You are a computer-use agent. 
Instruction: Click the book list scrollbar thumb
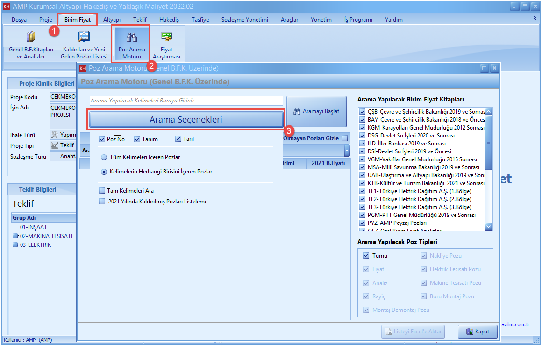[488, 143]
